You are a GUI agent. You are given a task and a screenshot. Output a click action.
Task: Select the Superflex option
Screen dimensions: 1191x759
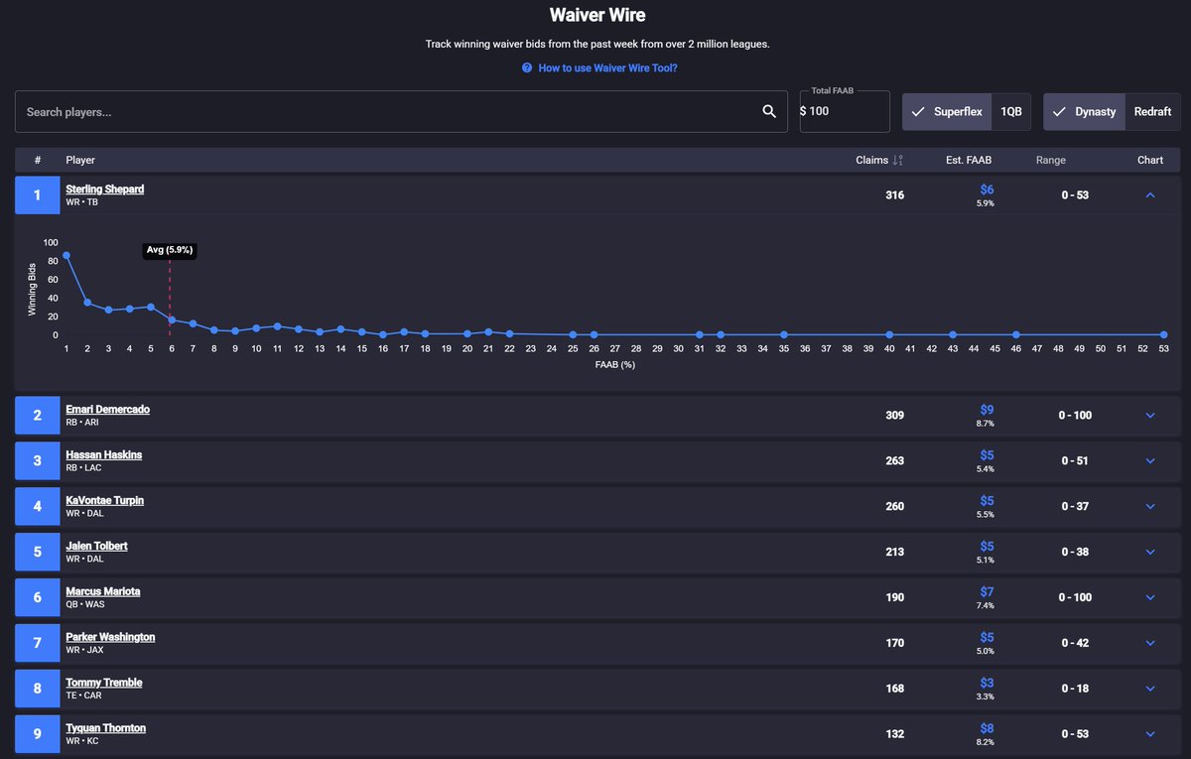[947, 112]
